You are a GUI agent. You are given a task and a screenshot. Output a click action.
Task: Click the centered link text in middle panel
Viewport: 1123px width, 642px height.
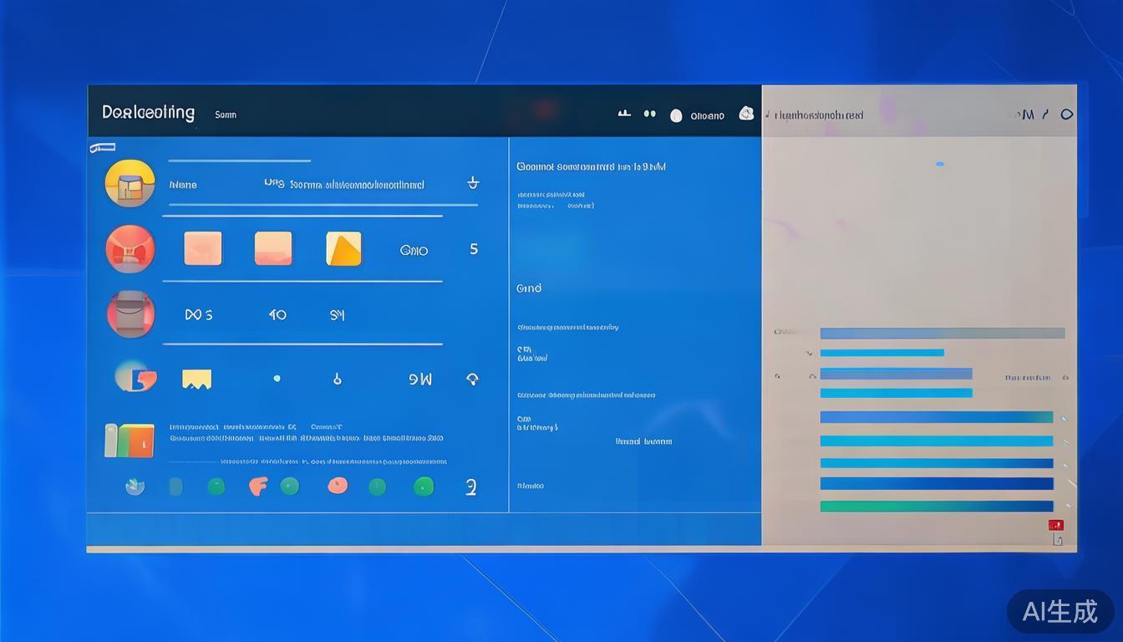click(x=643, y=441)
